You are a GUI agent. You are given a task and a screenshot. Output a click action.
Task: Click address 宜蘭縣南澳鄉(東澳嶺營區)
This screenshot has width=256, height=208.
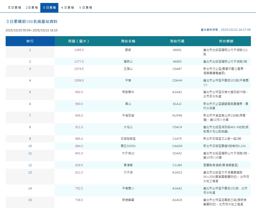click(221, 165)
